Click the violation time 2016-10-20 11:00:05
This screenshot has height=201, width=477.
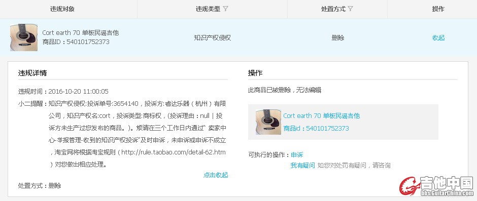coord(78,92)
